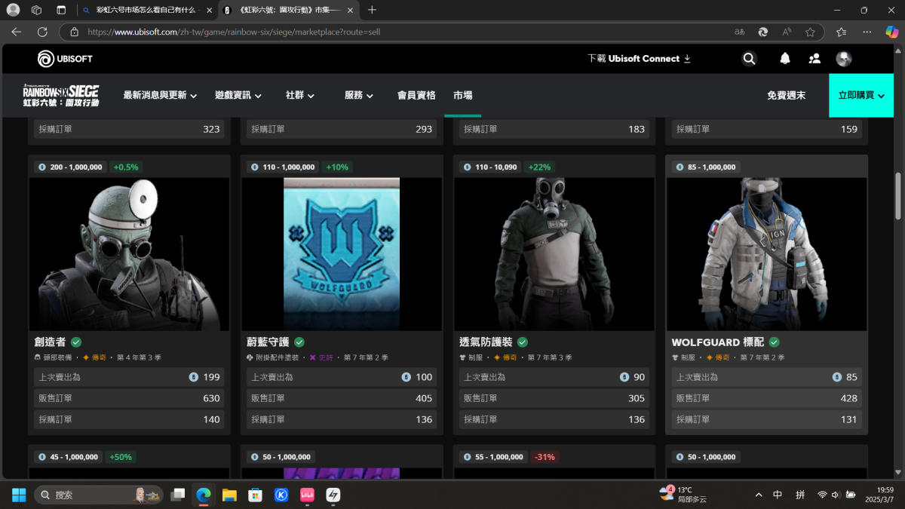
Task: Expand 最新消息與更新 menu
Action: (160, 96)
